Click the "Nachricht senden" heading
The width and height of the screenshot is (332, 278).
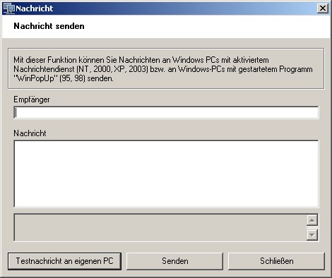point(49,26)
